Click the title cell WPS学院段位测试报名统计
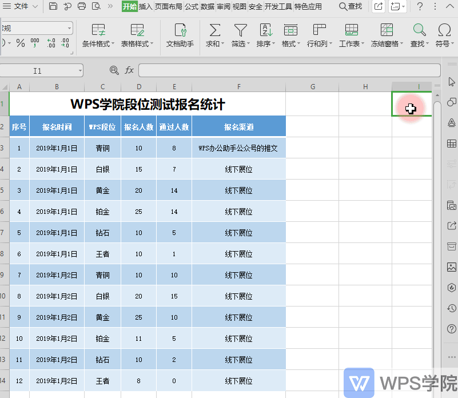This screenshot has height=398, width=458. 148,104
